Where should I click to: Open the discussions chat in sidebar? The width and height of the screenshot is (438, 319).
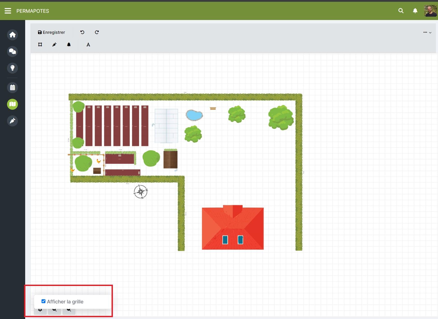[x=12, y=51]
